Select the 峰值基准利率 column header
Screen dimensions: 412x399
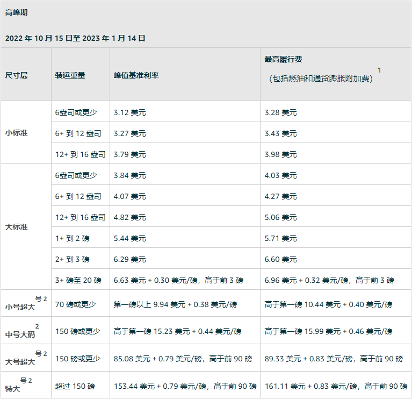pos(136,75)
